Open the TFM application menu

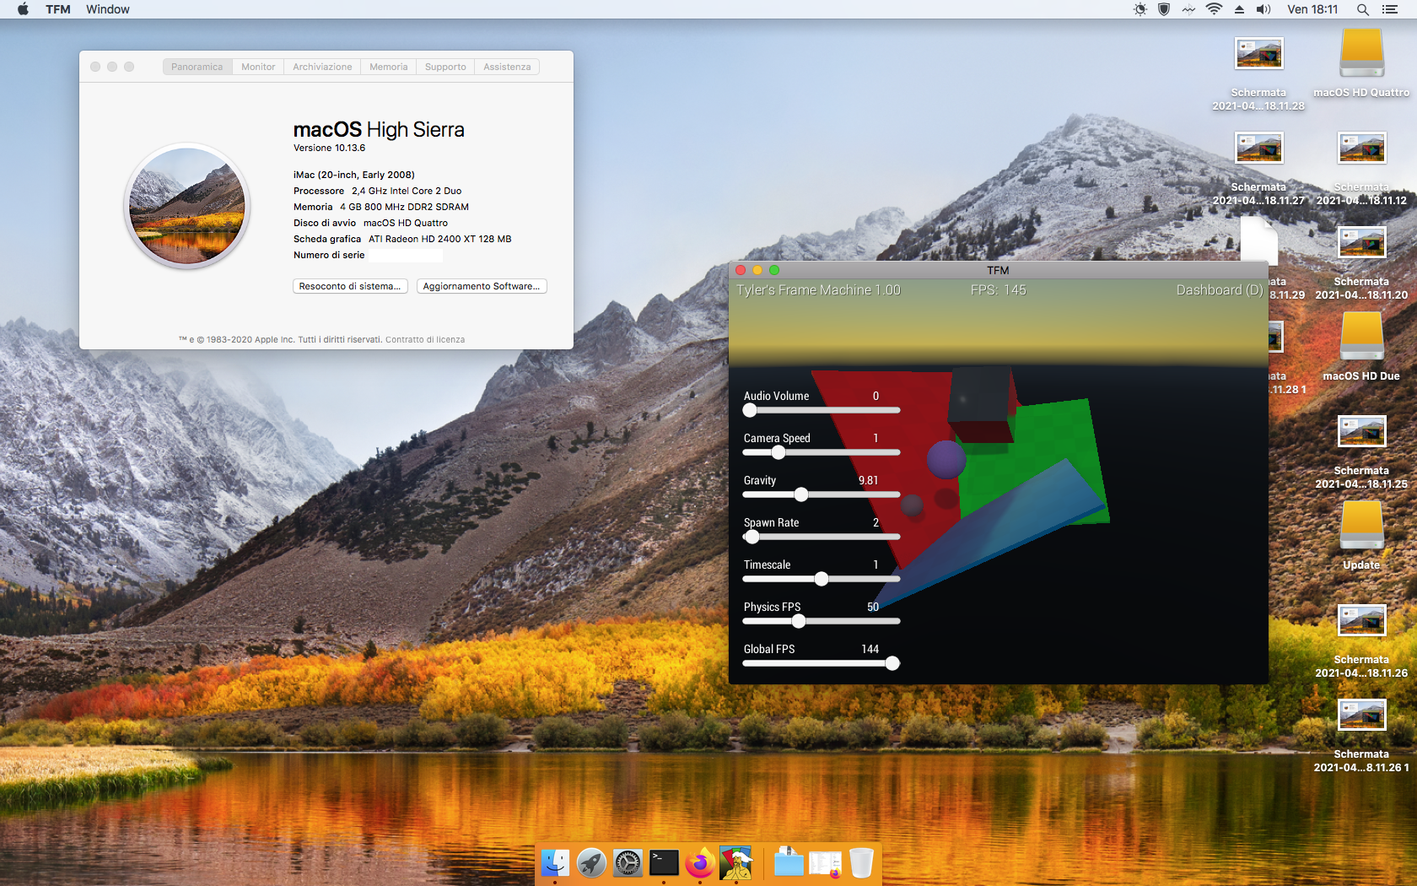pyautogui.click(x=58, y=9)
